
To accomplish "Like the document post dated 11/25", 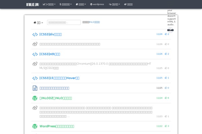I will [167, 88].
